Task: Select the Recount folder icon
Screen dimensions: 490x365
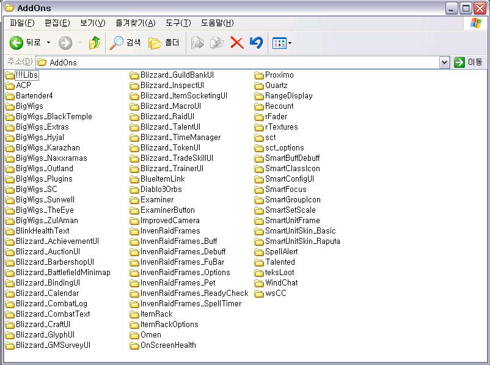Action: (259, 106)
